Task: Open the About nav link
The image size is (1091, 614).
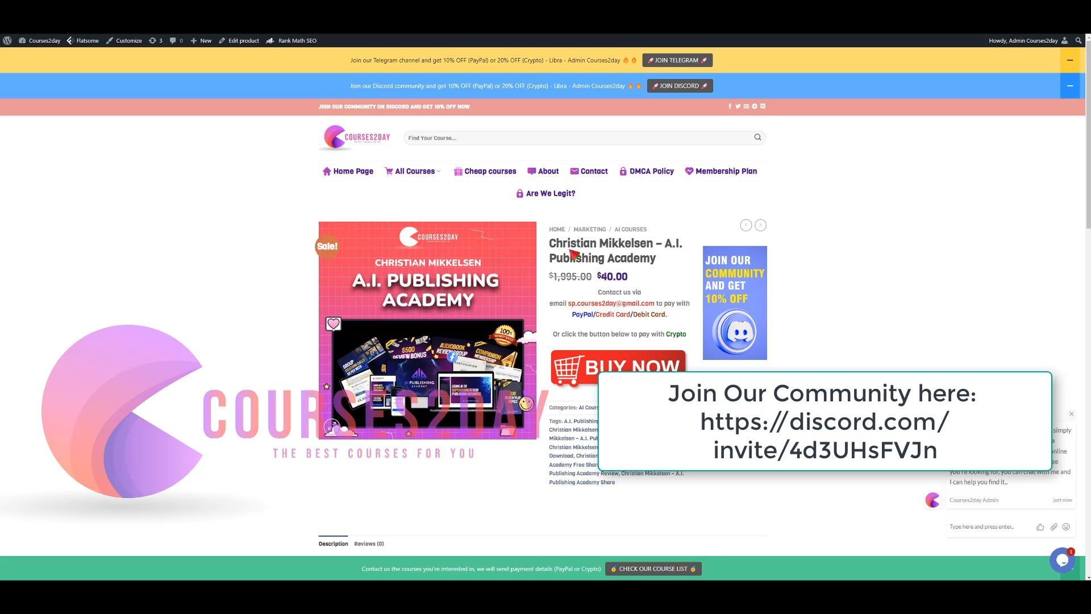Action: coord(543,171)
